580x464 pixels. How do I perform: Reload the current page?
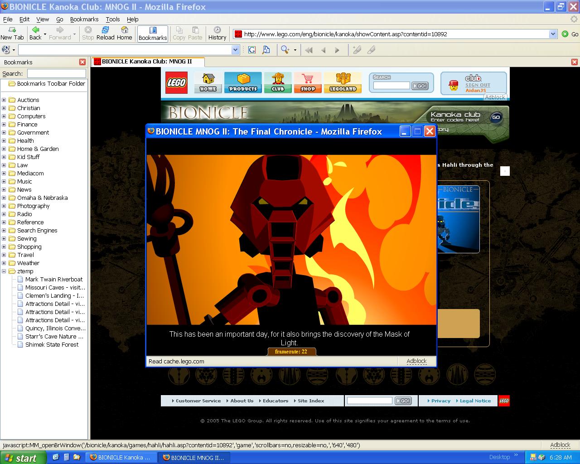pyautogui.click(x=105, y=34)
